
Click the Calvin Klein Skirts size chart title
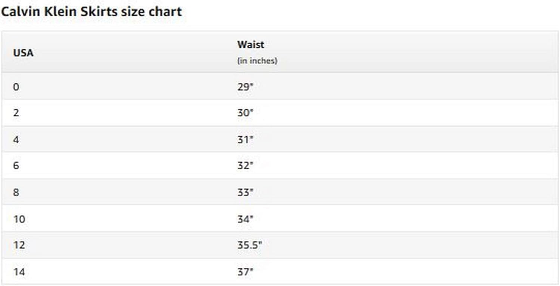91,12
